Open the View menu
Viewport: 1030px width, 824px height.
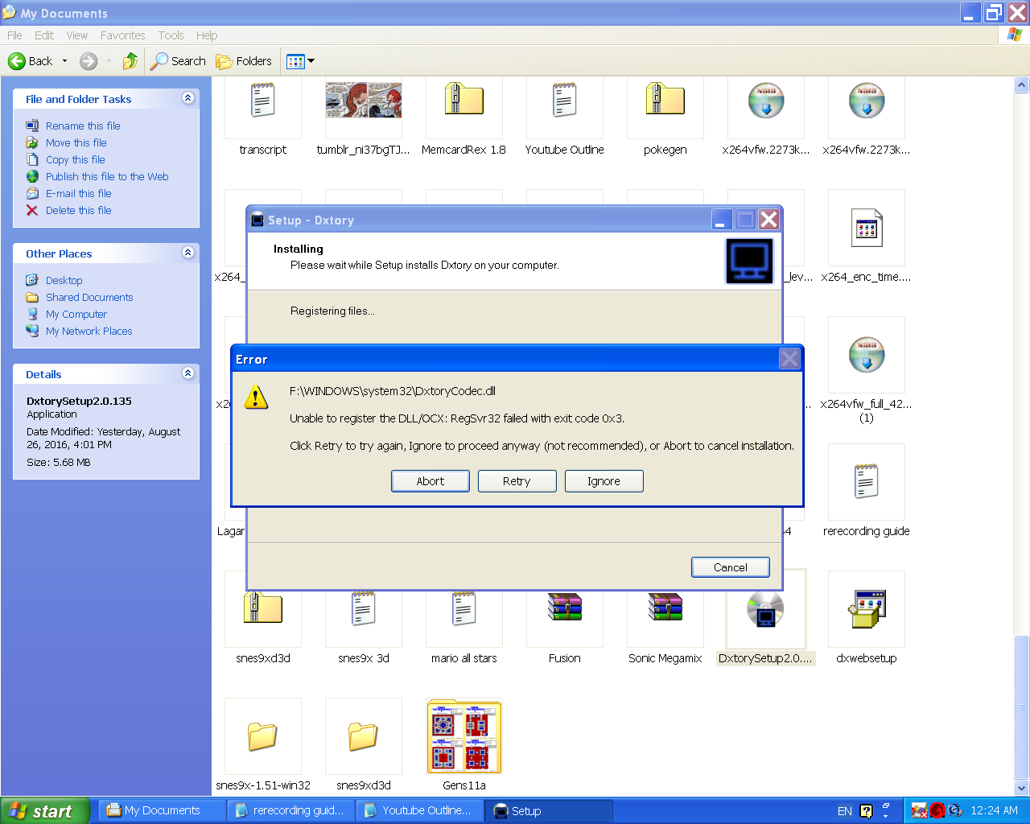point(77,35)
